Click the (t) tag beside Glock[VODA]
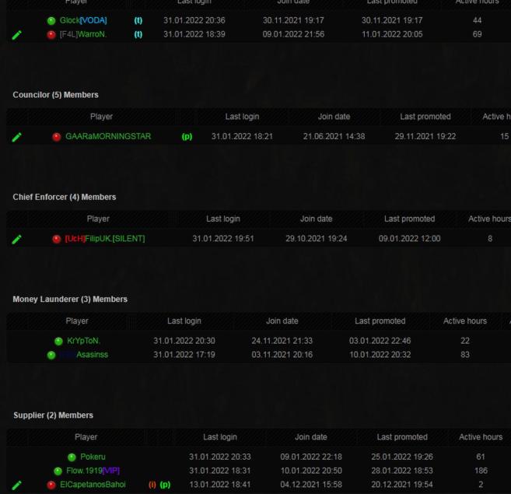This screenshot has width=511, height=494. [138, 20]
